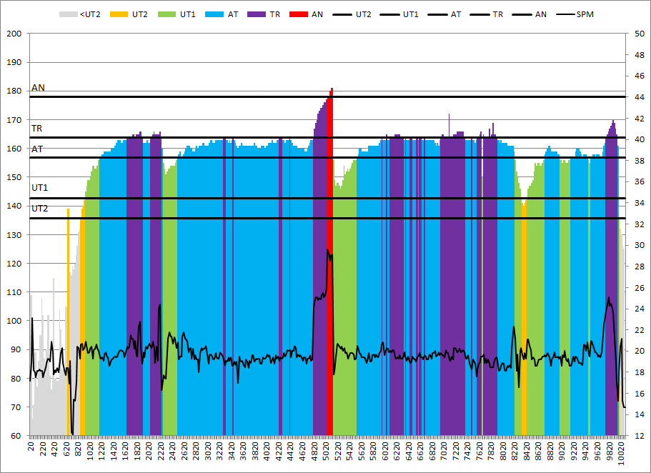The width and height of the screenshot is (651, 473).
Task: Click the gray <UT2 legend swatch
Action: [x=68, y=14]
